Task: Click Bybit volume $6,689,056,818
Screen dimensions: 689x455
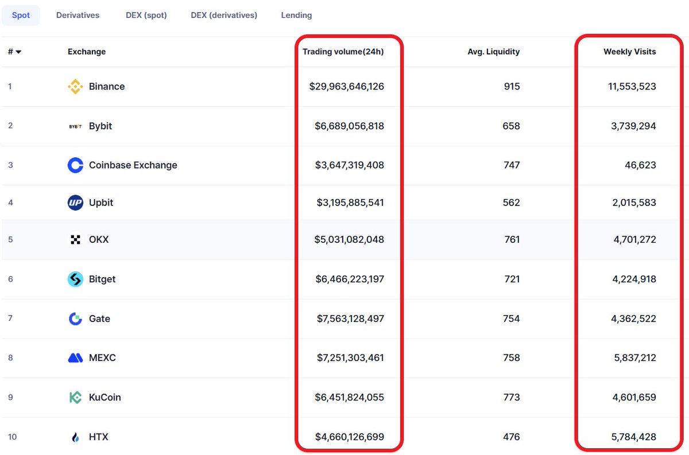Action: [350, 126]
